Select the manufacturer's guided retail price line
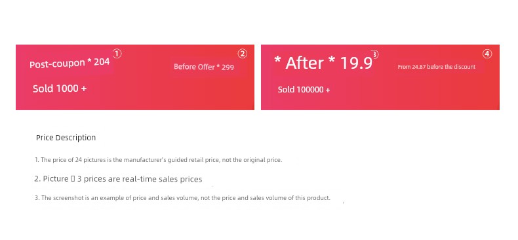 click(159, 160)
